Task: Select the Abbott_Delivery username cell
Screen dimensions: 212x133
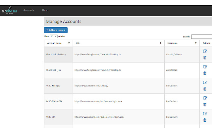Action: click(x=182, y=55)
